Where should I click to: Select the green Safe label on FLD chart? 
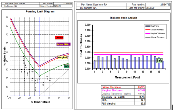(67, 66)
